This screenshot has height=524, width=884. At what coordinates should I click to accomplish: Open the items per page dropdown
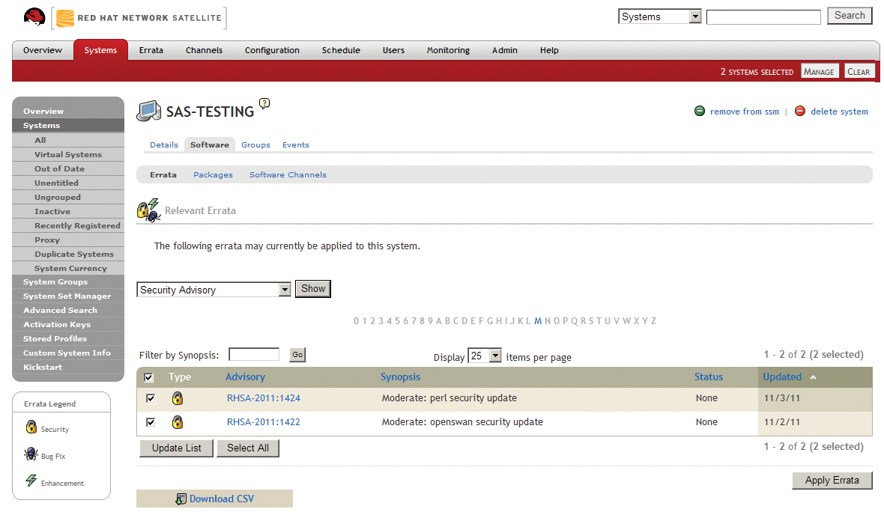(494, 357)
